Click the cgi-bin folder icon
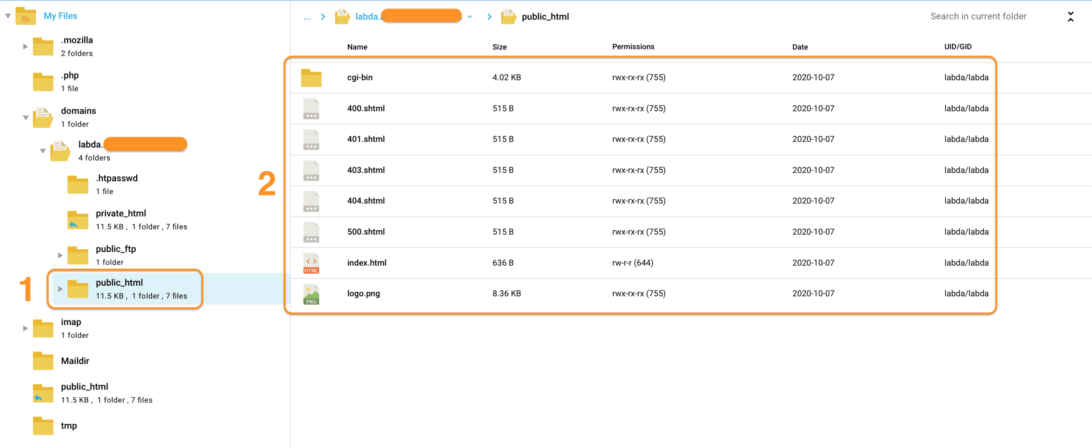The image size is (1092, 448). click(311, 78)
